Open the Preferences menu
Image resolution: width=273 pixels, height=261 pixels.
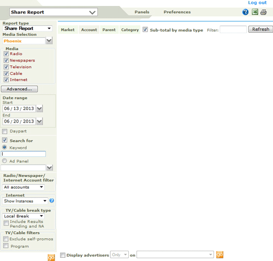(x=177, y=12)
